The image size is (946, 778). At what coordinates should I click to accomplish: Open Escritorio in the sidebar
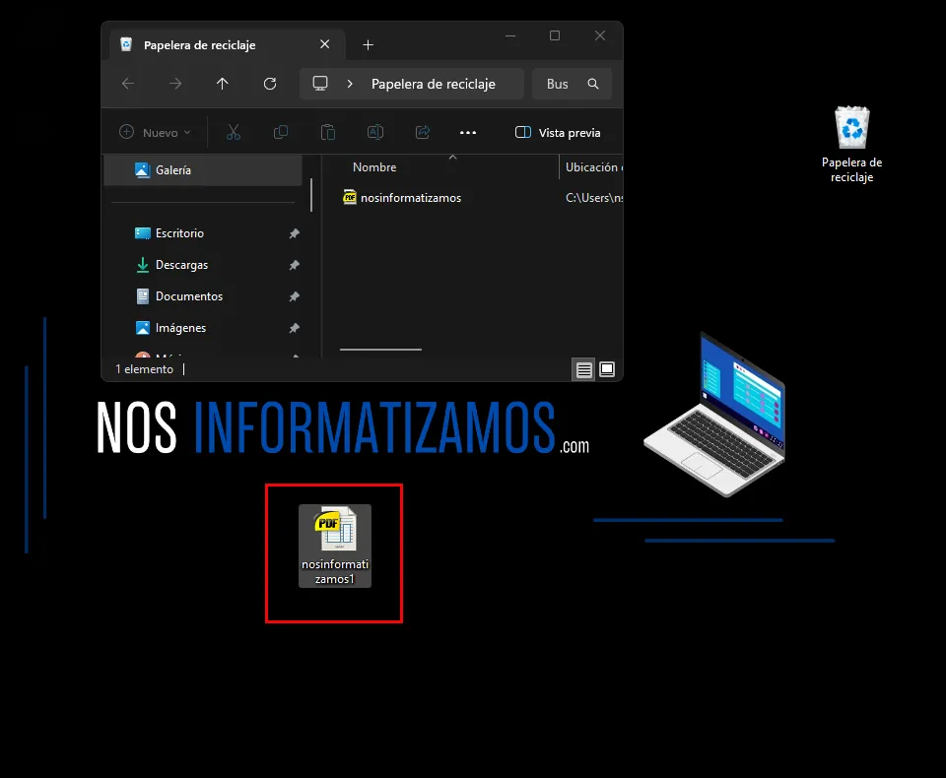click(179, 233)
